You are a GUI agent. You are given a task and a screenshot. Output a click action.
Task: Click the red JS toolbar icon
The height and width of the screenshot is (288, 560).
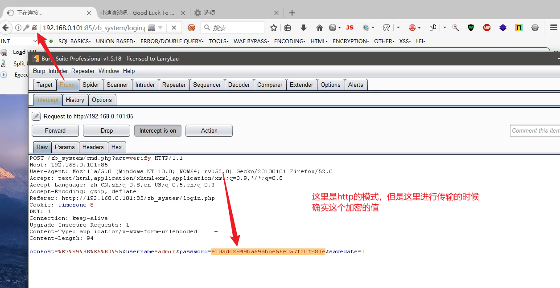click(x=350, y=28)
